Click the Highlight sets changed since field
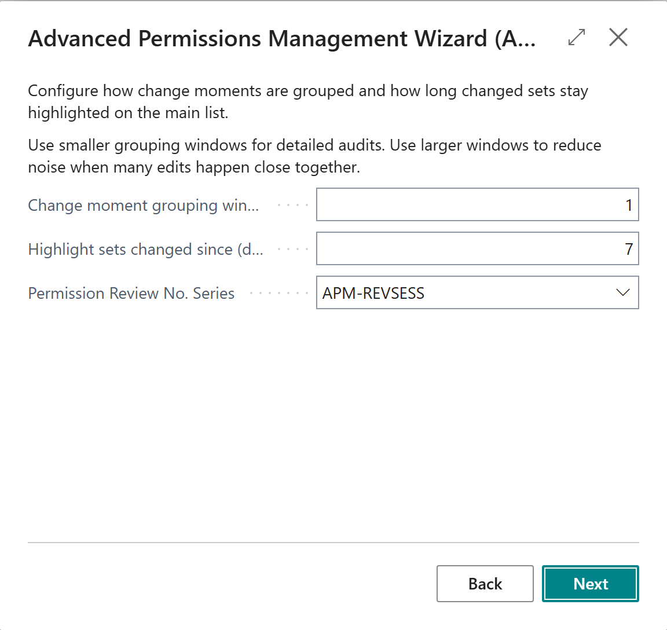The image size is (667, 630). 477,248
